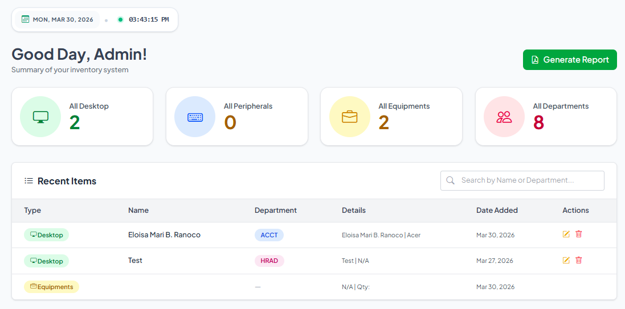This screenshot has width=625, height=309.
Task: Focus the Search by Name or Department field
Action: [522, 180]
